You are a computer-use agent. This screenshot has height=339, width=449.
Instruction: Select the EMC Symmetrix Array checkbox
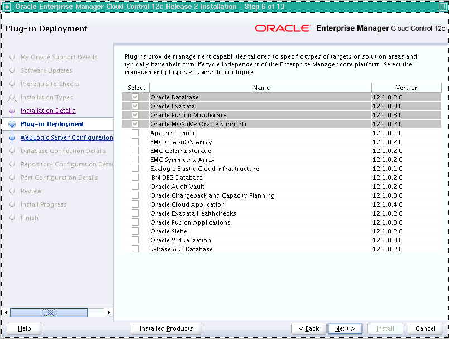click(x=136, y=160)
